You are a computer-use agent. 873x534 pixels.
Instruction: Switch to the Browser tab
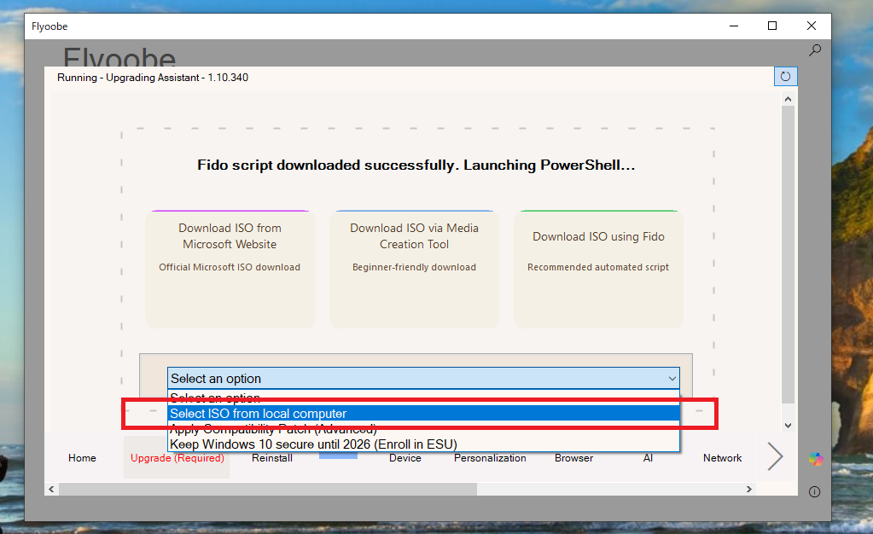[x=573, y=458]
